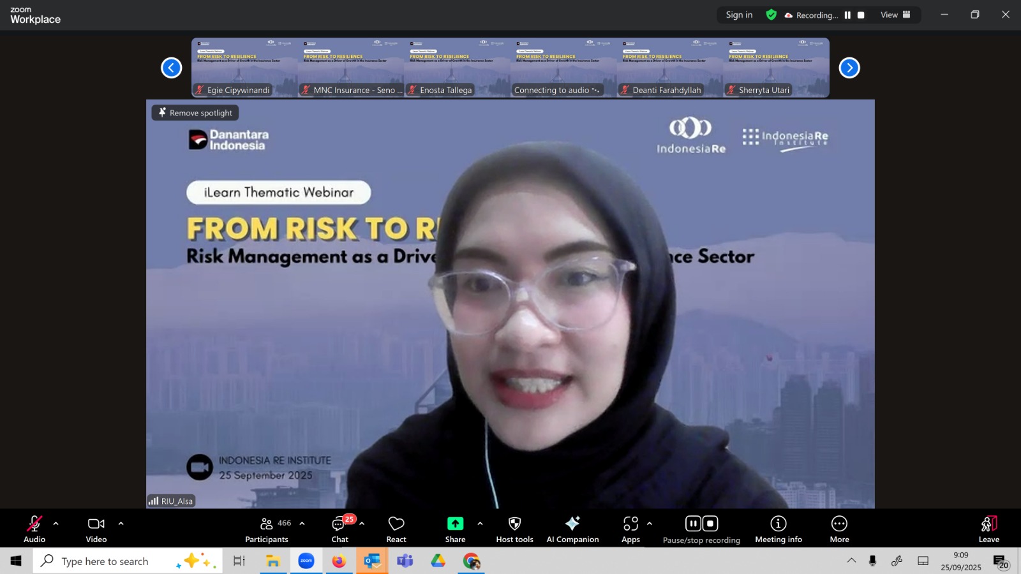Open the React emoji menu
Image resolution: width=1021 pixels, height=574 pixels.
396,529
